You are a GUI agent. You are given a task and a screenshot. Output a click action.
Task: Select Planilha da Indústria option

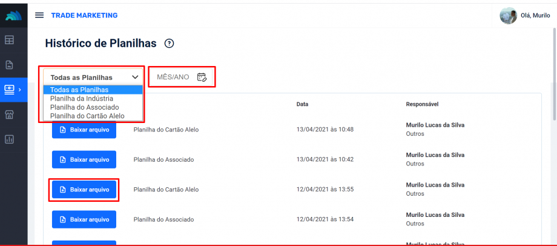[x=82, y=98]
